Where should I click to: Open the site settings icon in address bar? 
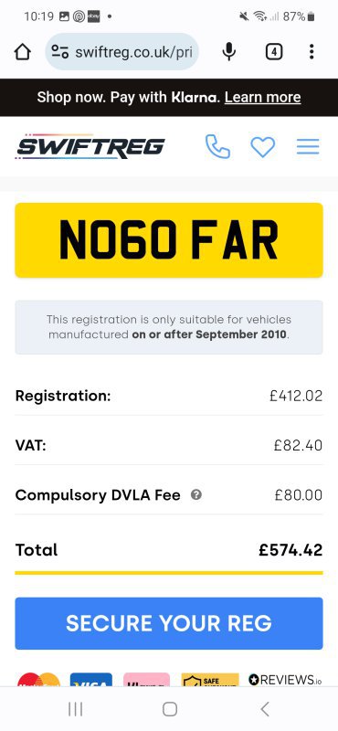(x=60, y=52)
